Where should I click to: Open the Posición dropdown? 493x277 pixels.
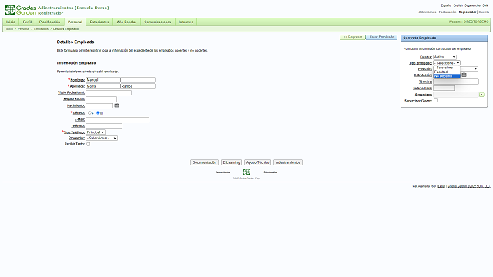[469, 68]
